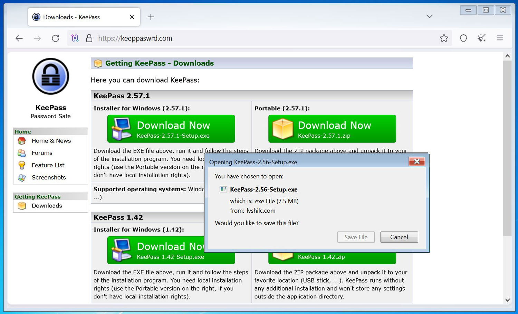Image resolution: width=518 pixels, height=314 pixels.
Task: Open Home & News link
Action: 51,141
